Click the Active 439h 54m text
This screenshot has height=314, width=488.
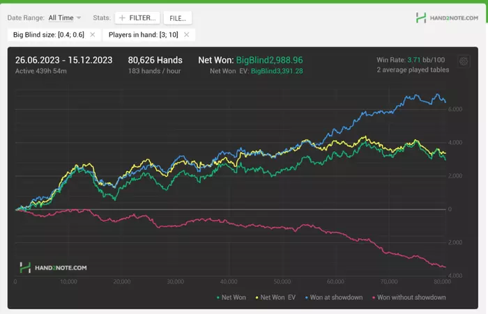[x=40, y=71]
